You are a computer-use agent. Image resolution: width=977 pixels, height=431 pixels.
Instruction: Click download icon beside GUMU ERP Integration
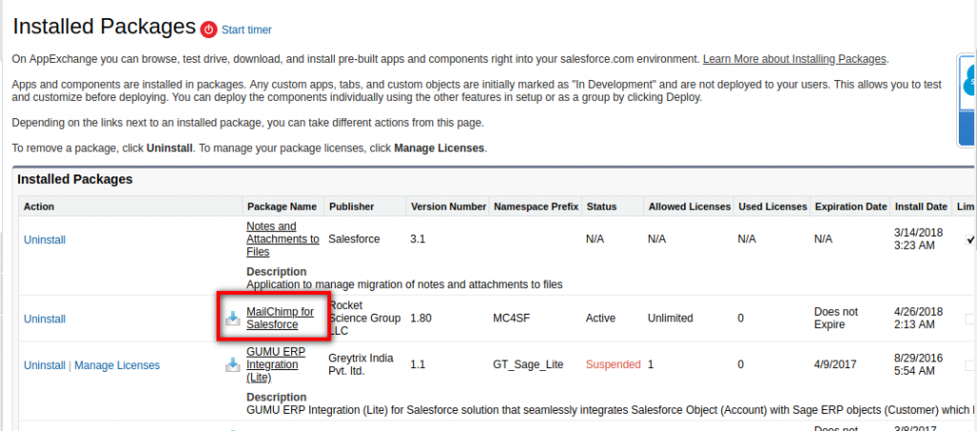click(x=233, y=365)
